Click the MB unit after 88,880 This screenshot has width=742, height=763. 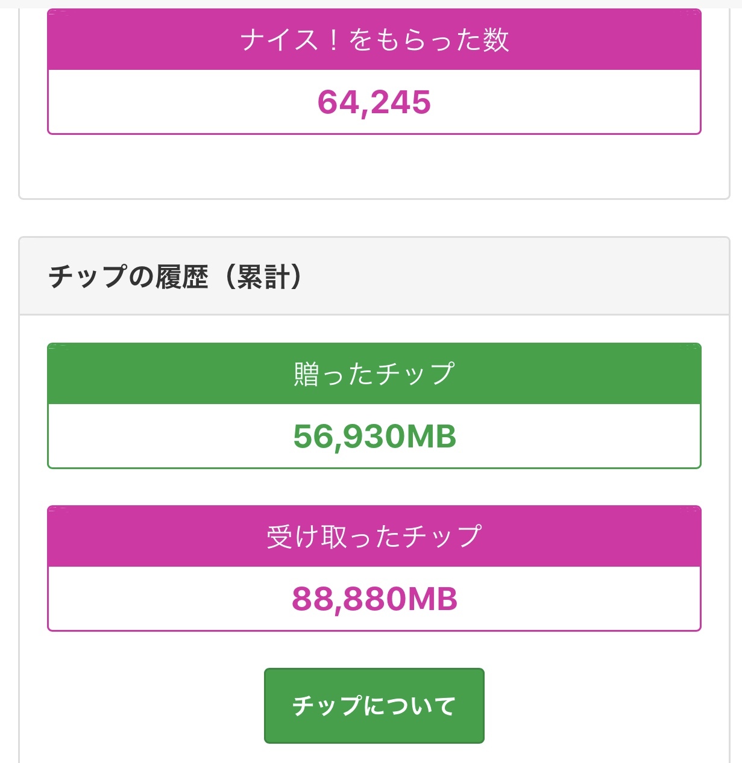point(432,599)
